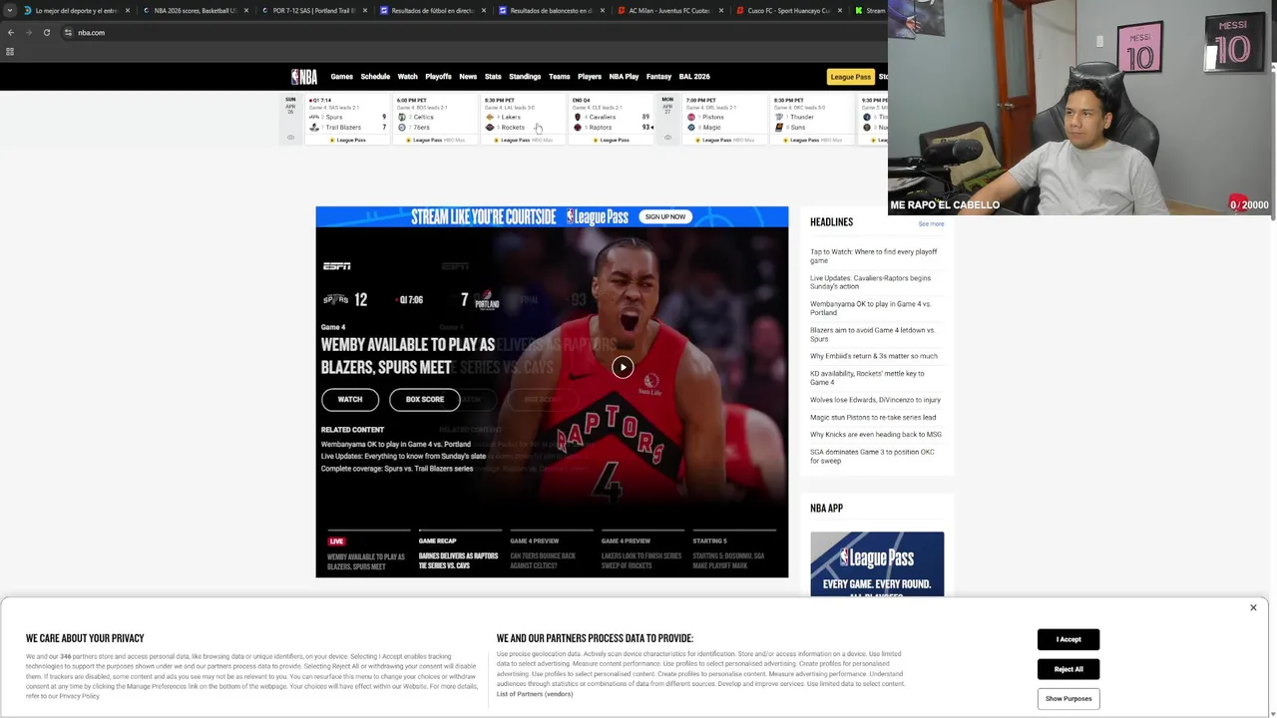Open the Watch menu item
This screenshot has width=1277, height=718.
408,77
